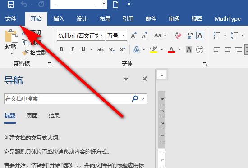Create new blank document via page icon
This screenshot has height=168, width=248.
tap(115, 4)
